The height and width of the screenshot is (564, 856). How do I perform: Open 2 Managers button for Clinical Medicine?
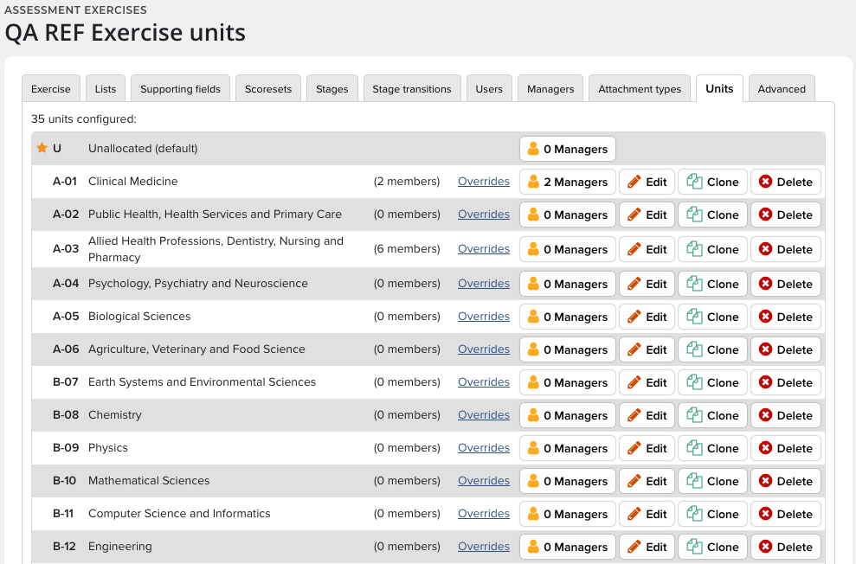[x=568, y=182]
